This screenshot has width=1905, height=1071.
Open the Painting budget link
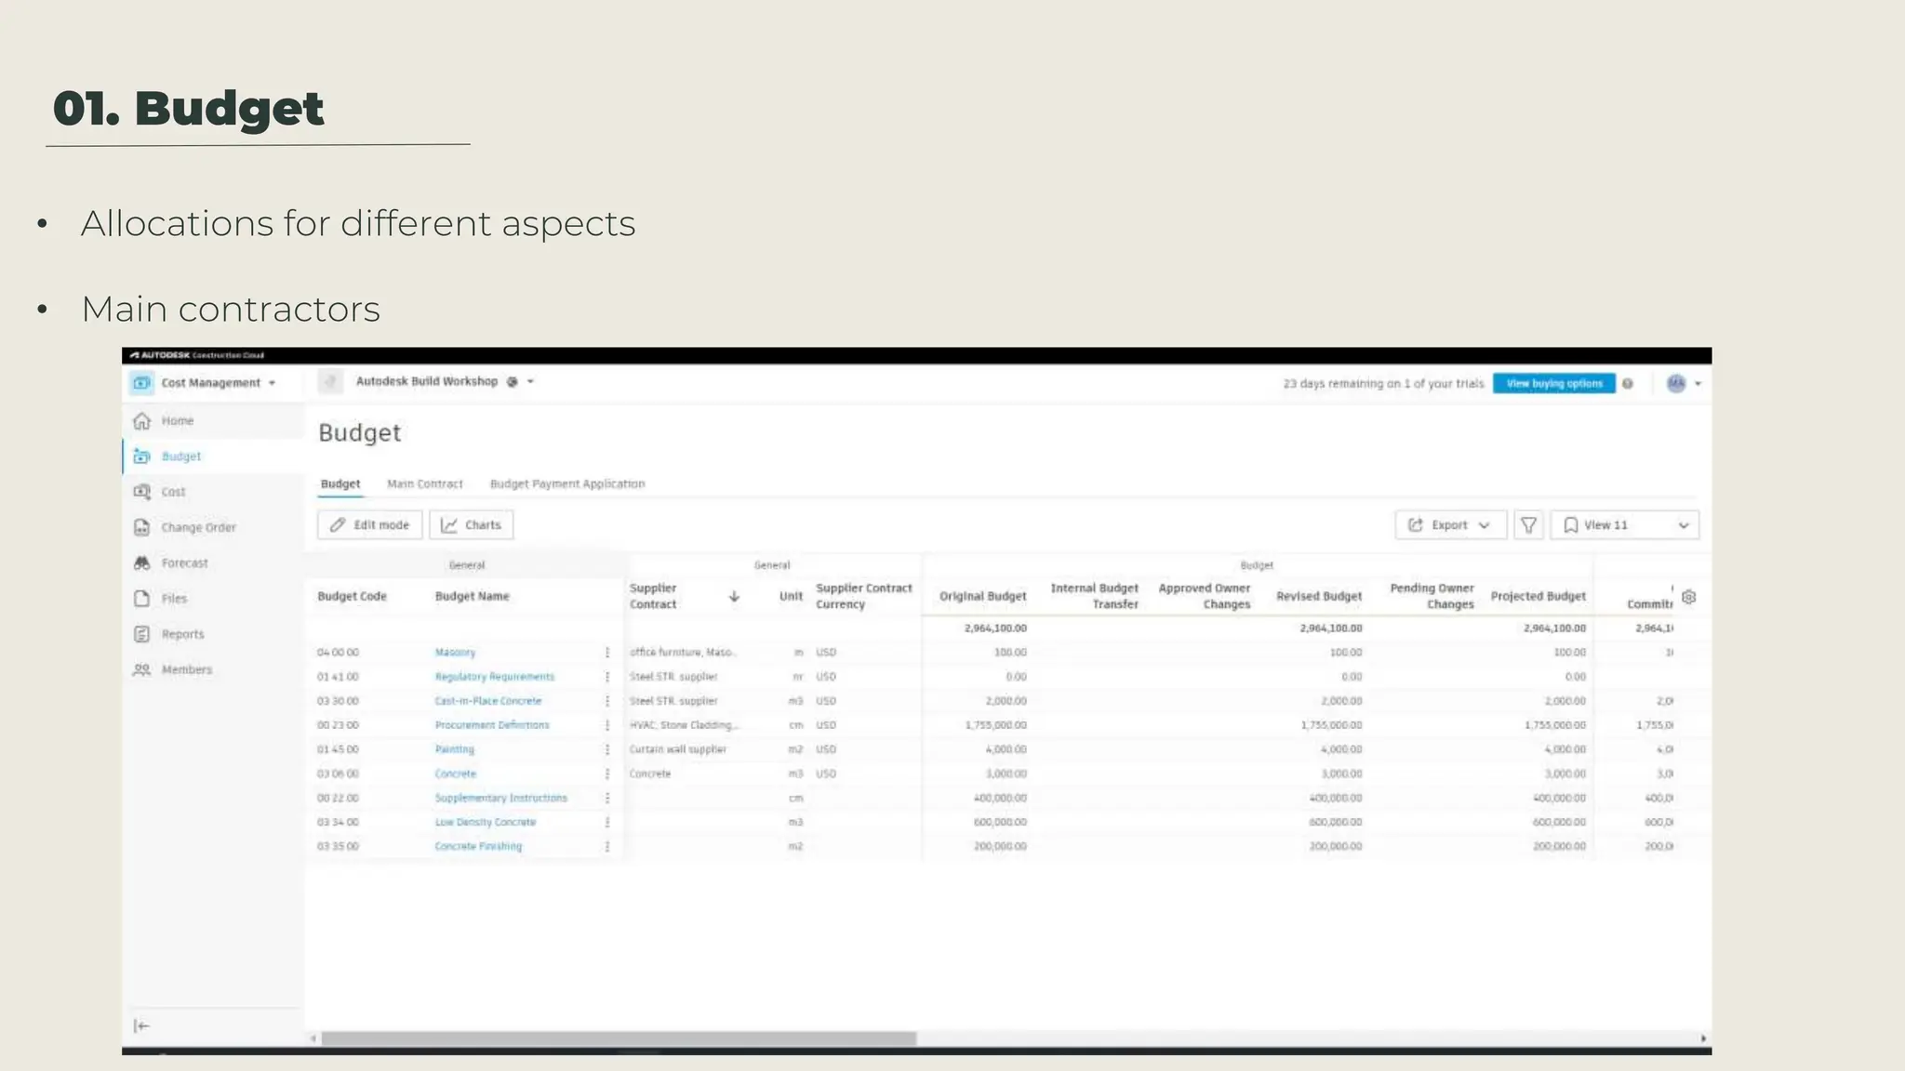point(454,749)
